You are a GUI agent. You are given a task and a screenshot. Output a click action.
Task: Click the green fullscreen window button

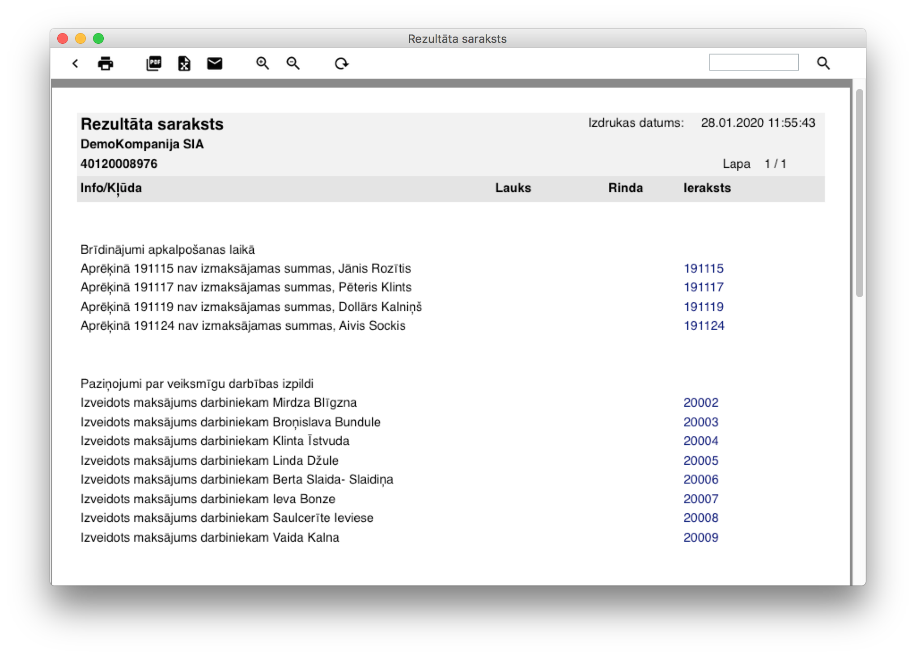98,39
